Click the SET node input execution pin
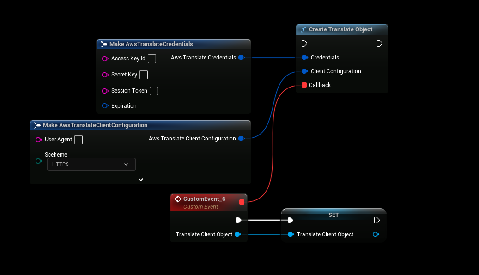Viewport: 479px width, 275px height. click(290, 220)
